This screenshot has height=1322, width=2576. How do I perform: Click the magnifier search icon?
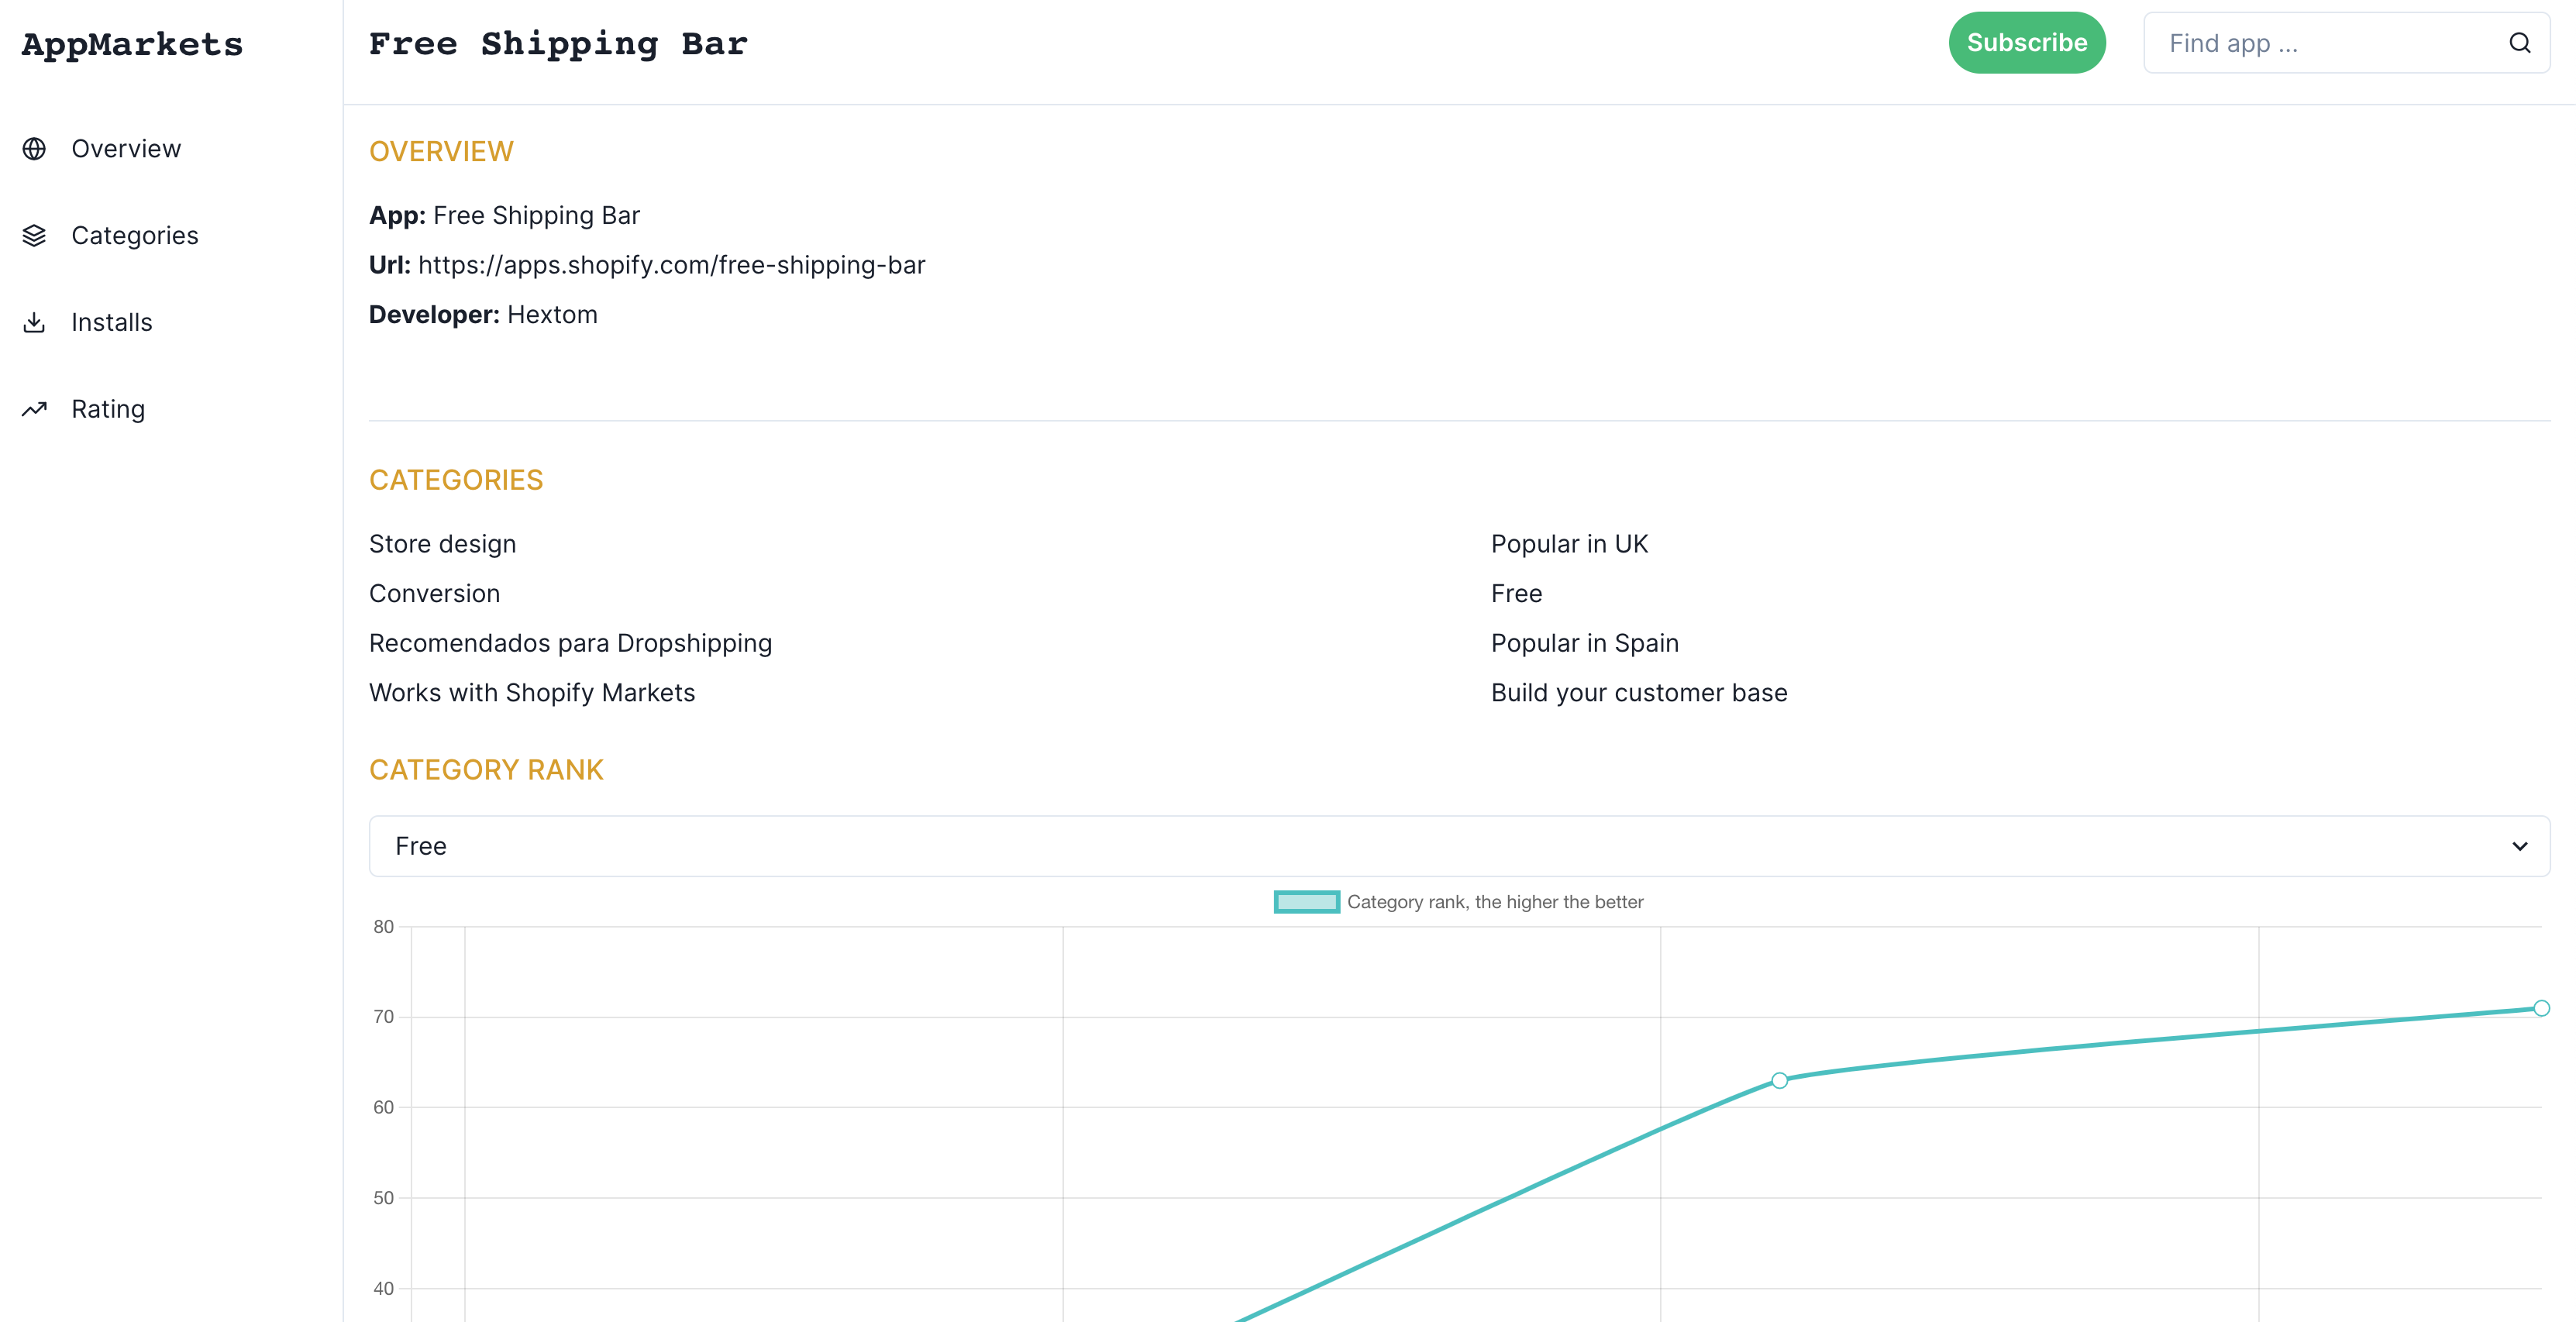(x=2519, y=43)
